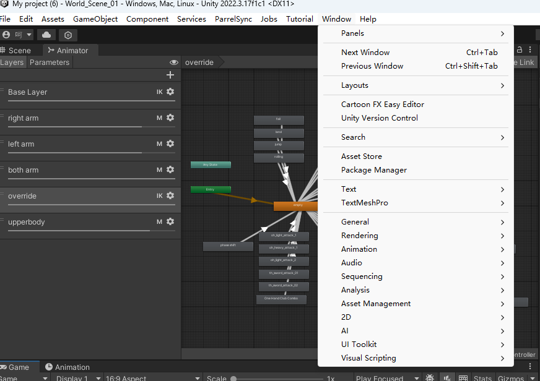Image resolution: width=540 pixels, height=381 pixels.
Task: Select the Any State node
Action: click(211, 165)
